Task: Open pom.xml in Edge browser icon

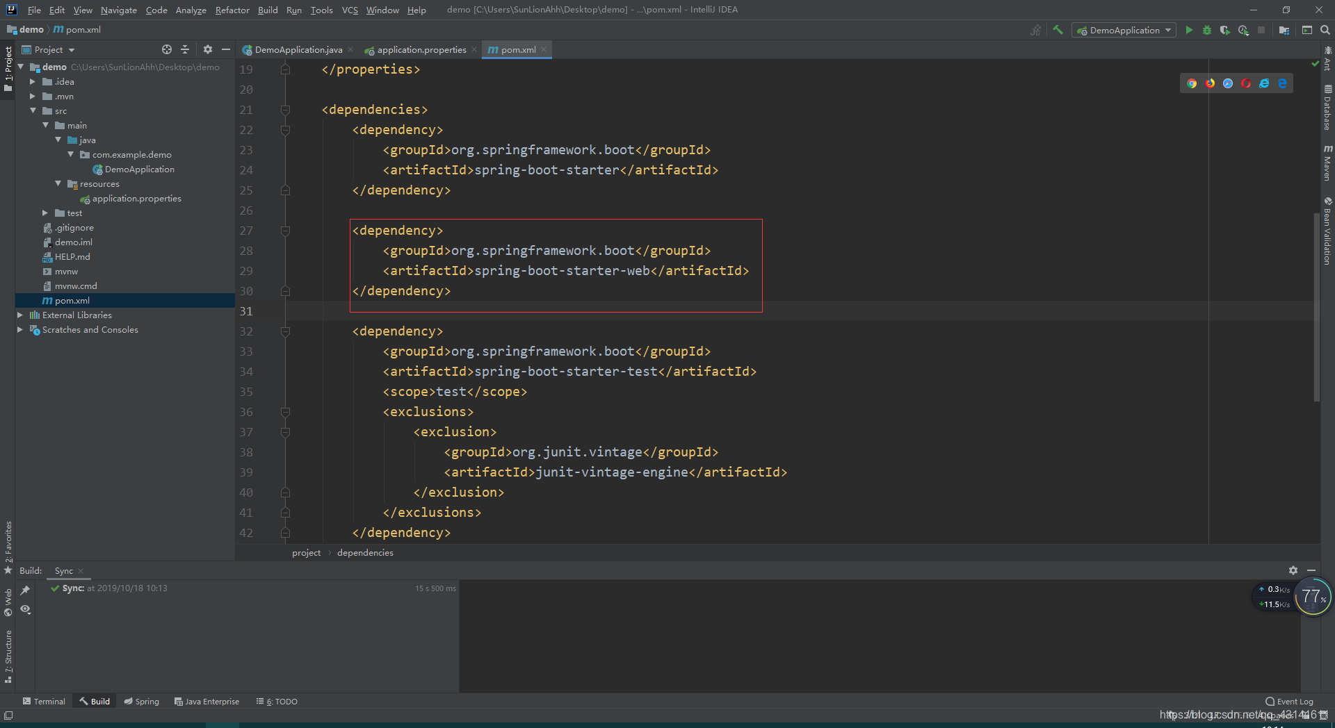Action: [x=1282, y=83]
